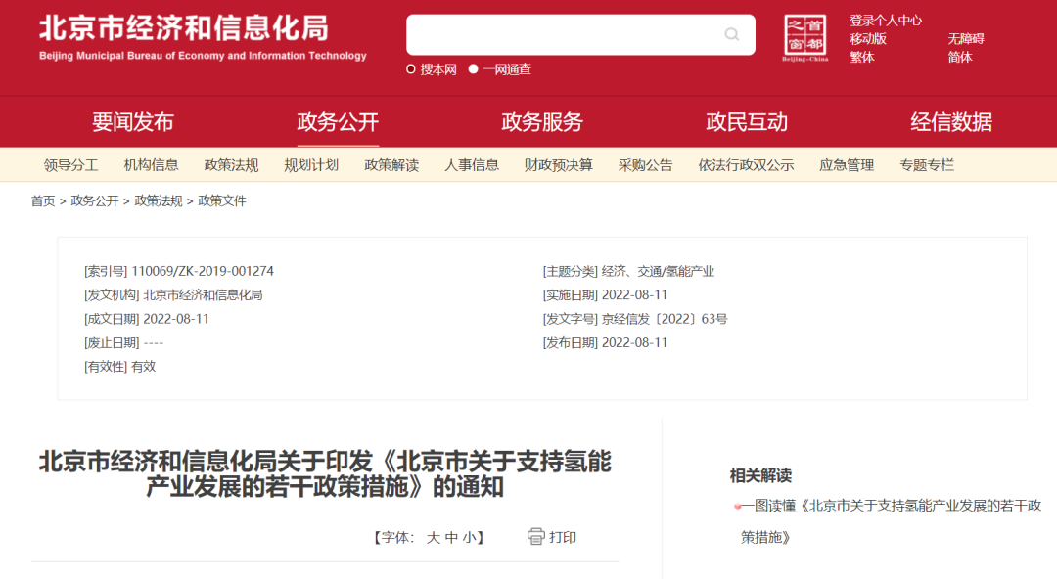
Task: Go to 人事信息 submenu
Action: (x=472, y=165)
